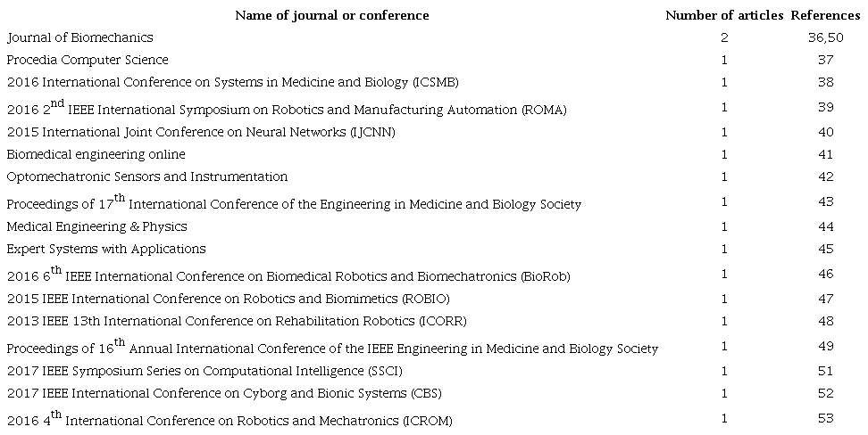Select "Biomedical engineering online" entry
868x435 pixels.
pyautogui.click(x=90, y=154)
